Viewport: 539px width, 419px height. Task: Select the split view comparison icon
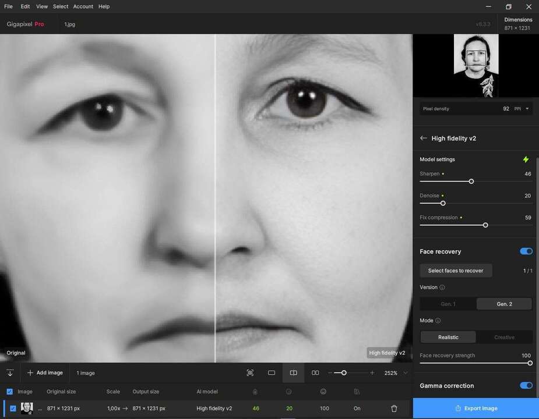(293, 373)
